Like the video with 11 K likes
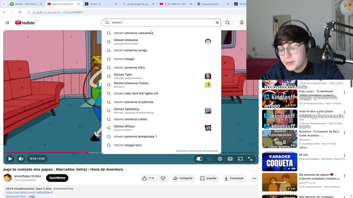353x198 pixels. (148, 178)
